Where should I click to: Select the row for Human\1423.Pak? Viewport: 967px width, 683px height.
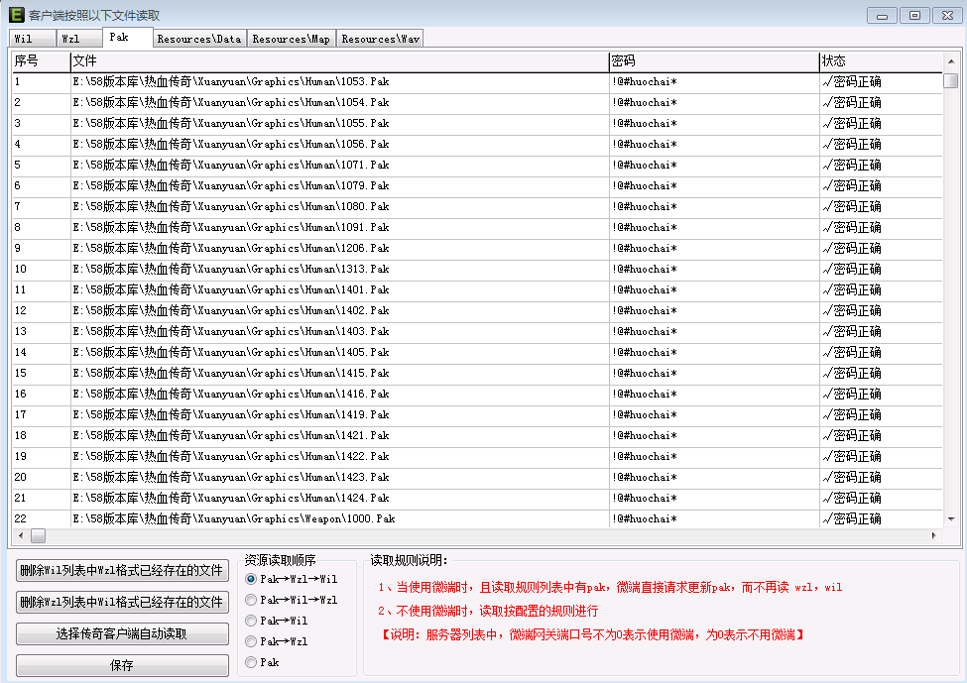click(x=477, y=478)
